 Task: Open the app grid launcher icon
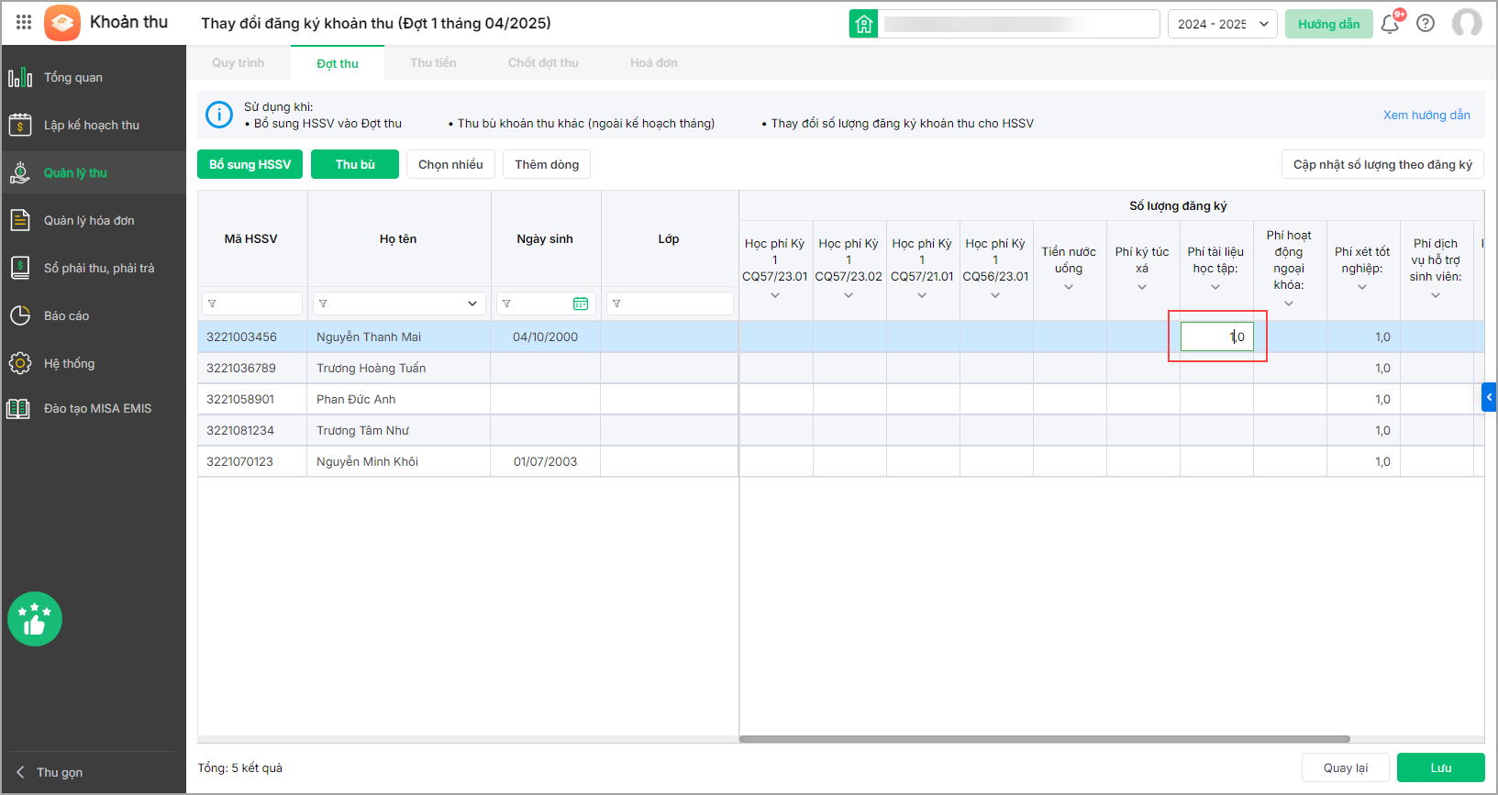click(24, 23)
